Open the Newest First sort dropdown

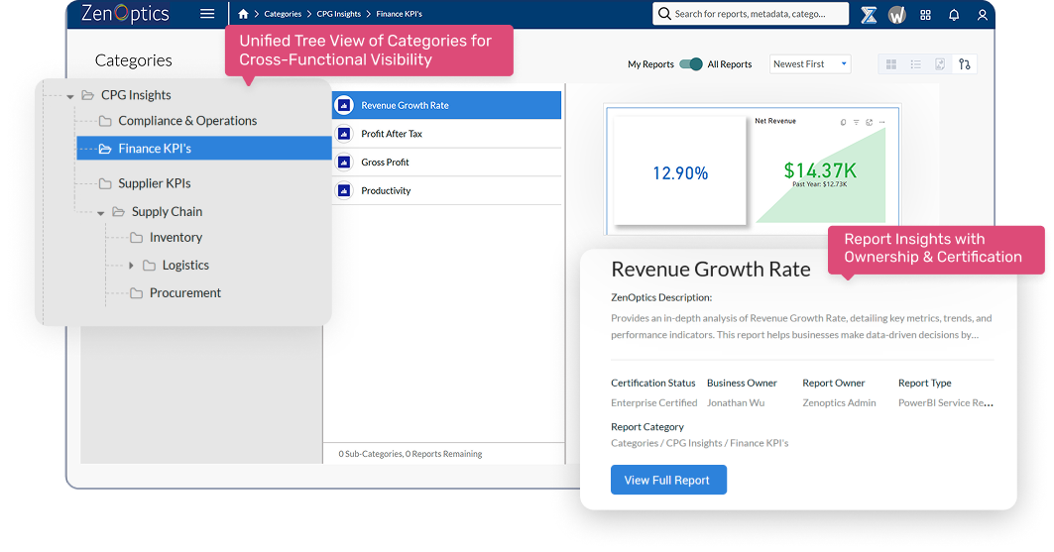810,64
